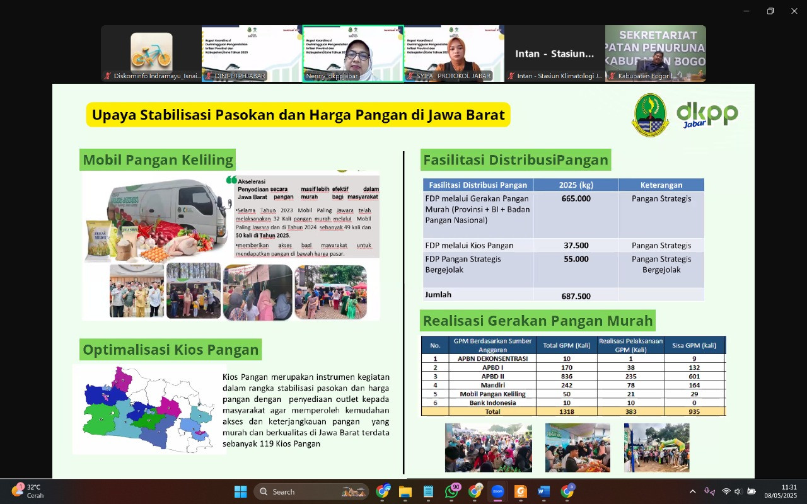Click the 'Bank Indonesia' row label
807x504 pixels.
492,403
